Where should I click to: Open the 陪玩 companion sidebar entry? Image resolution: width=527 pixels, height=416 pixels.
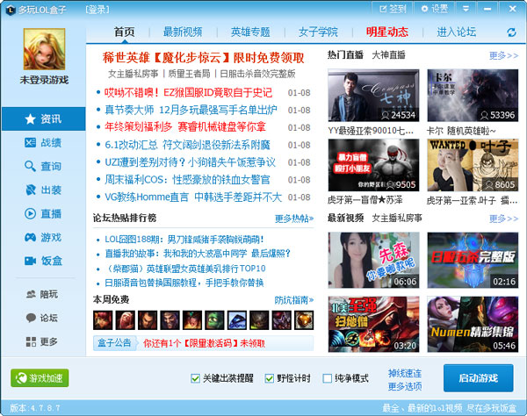42,295
